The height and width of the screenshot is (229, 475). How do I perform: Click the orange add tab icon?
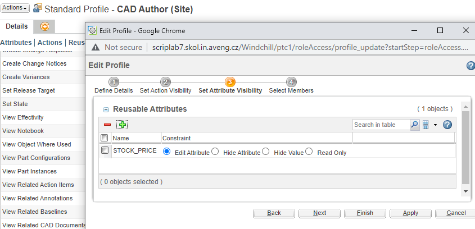(x=44, y=26)
